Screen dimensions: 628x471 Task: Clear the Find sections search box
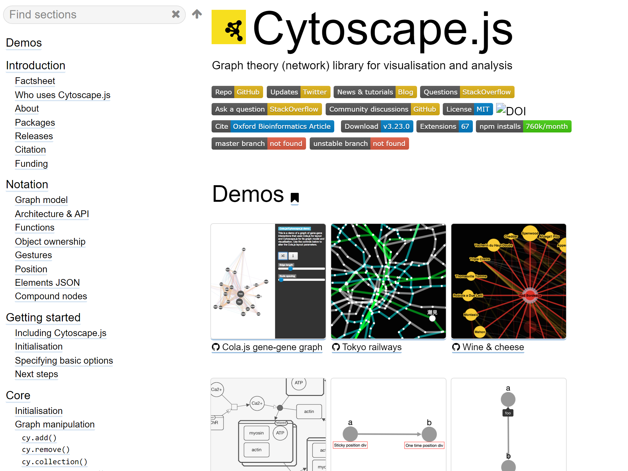click(176, 14)
